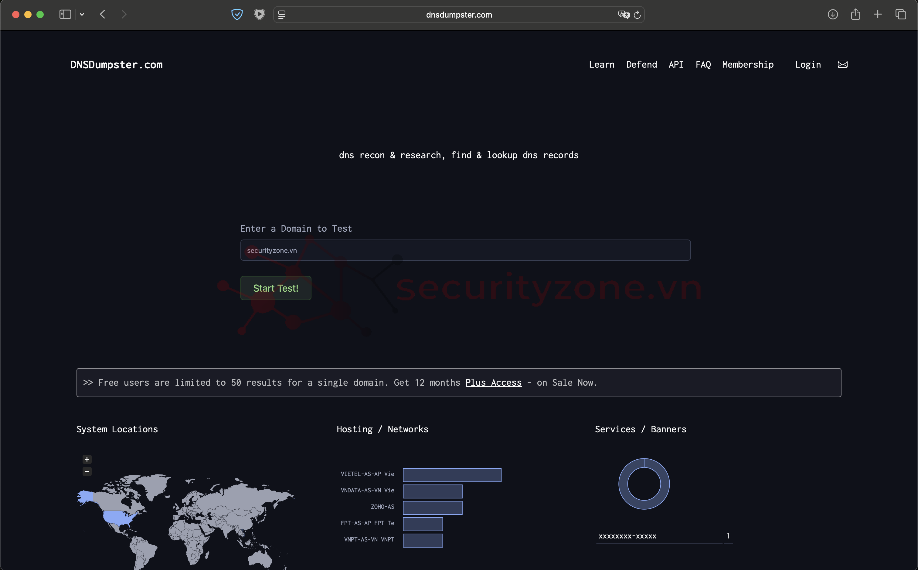918x570 pixels.
Task: Click the "Enter a Domain to Test" label
Action: click(x=296, y=229)
